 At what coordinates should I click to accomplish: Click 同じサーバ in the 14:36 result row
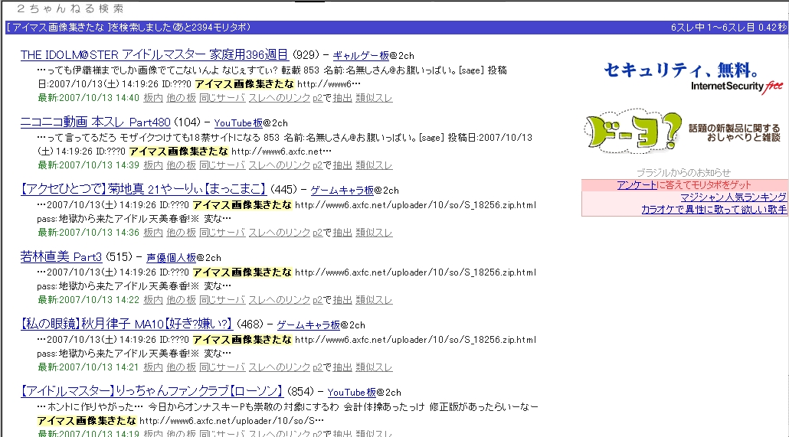click(x=222, y=233)
